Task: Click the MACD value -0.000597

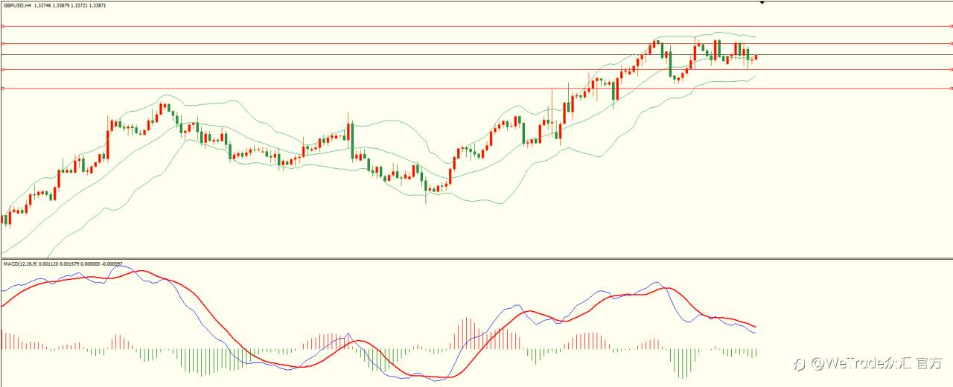Action: 113,263
